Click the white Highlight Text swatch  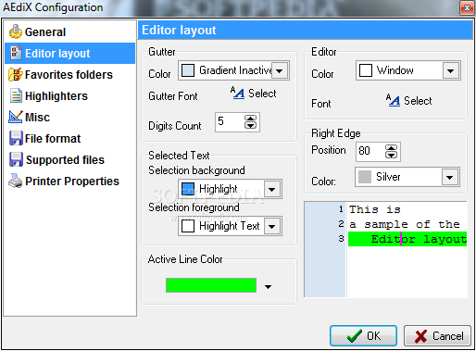pyautogui.click(x=188, y=226)
